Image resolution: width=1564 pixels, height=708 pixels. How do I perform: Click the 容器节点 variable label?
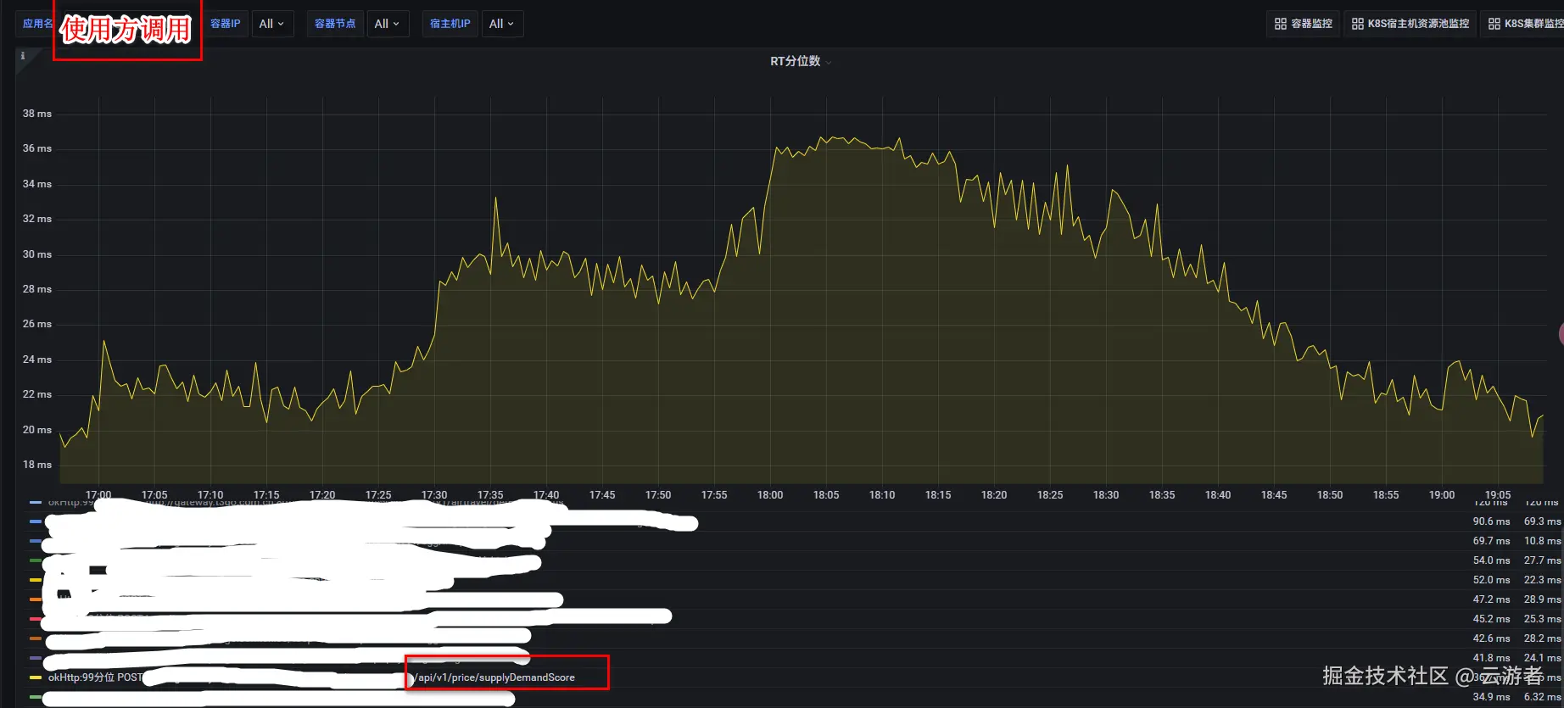point(335,24)
